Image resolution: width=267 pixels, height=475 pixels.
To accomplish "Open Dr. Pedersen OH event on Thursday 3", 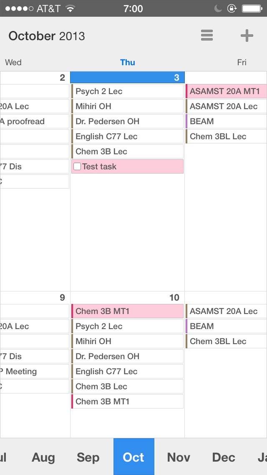I will (x=127, y=121).
